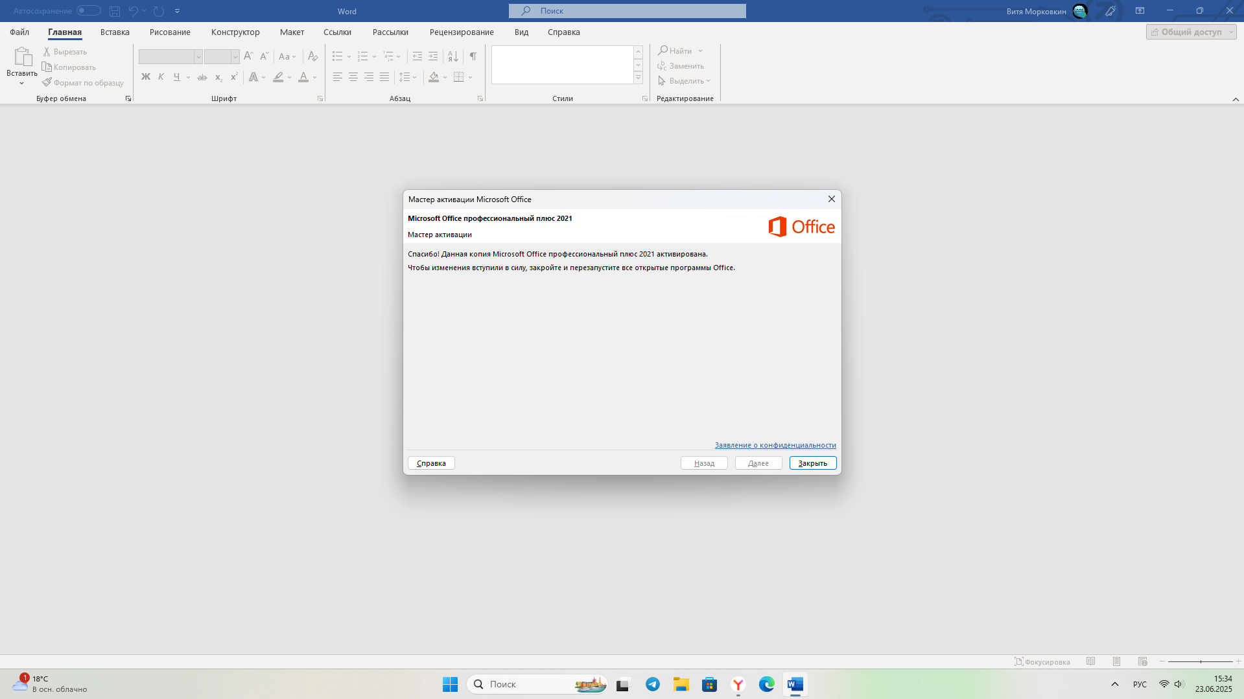Dismiss dialog using the X icon
This screenshot has width=1244, height=699.
point(831,199)
